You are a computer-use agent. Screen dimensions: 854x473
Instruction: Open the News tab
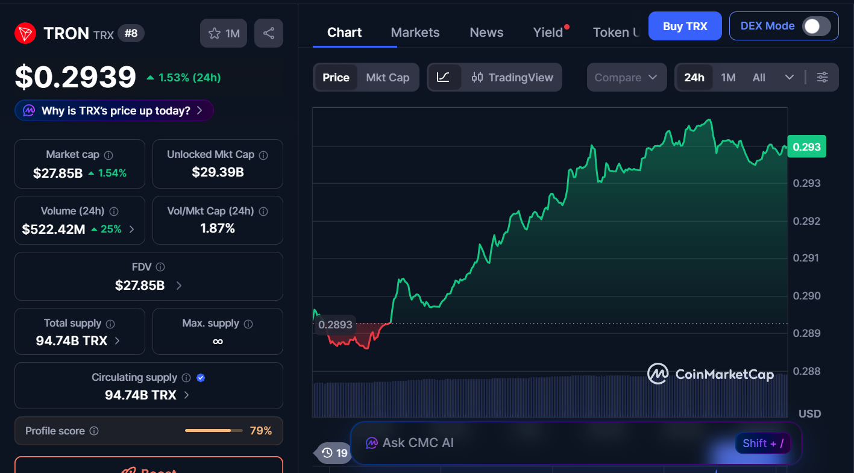486,33
